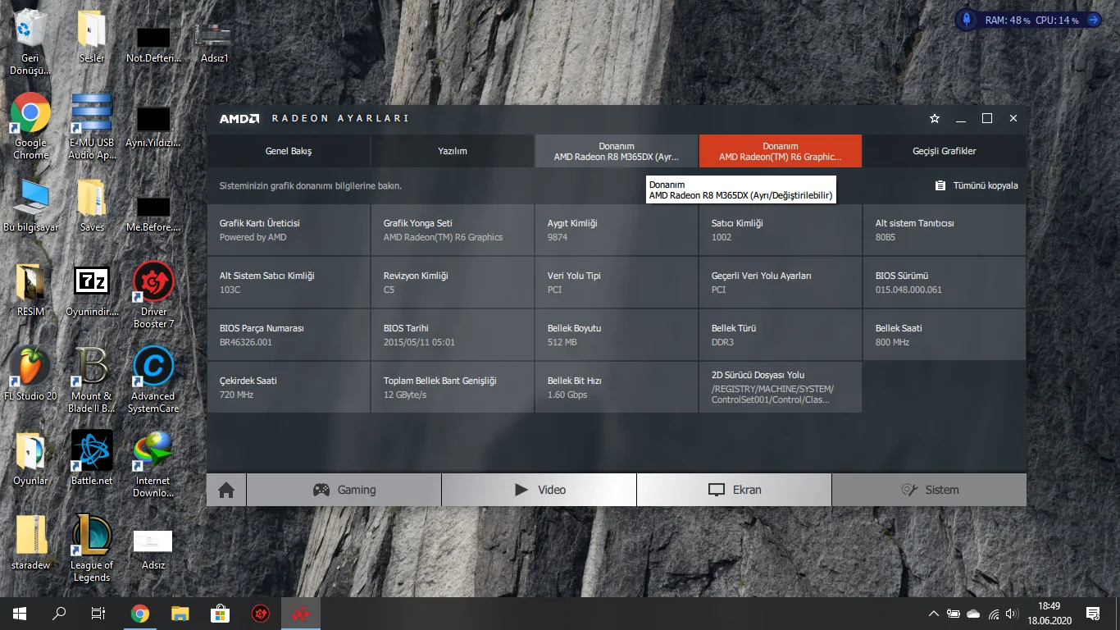This screenshot has height=630, width=1120.
Task: Open the Windows Start menu
Action: [20, 613]
